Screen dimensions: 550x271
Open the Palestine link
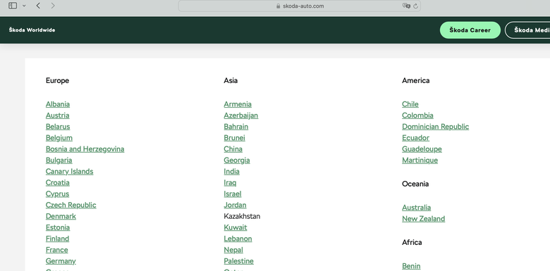[239, 261]
